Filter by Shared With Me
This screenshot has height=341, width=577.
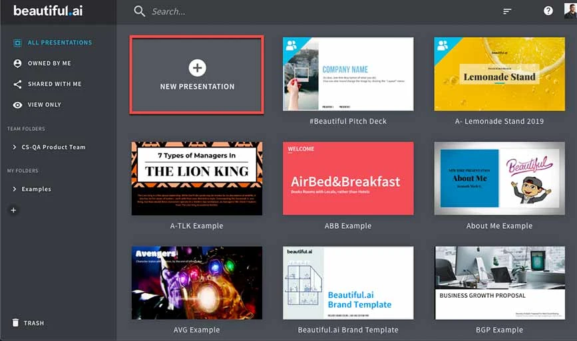click(x=55, y=84)
